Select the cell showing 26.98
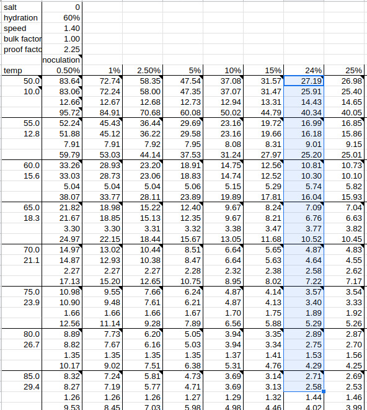The width and height of the screenshot is (367, 410). click(344, 81)
